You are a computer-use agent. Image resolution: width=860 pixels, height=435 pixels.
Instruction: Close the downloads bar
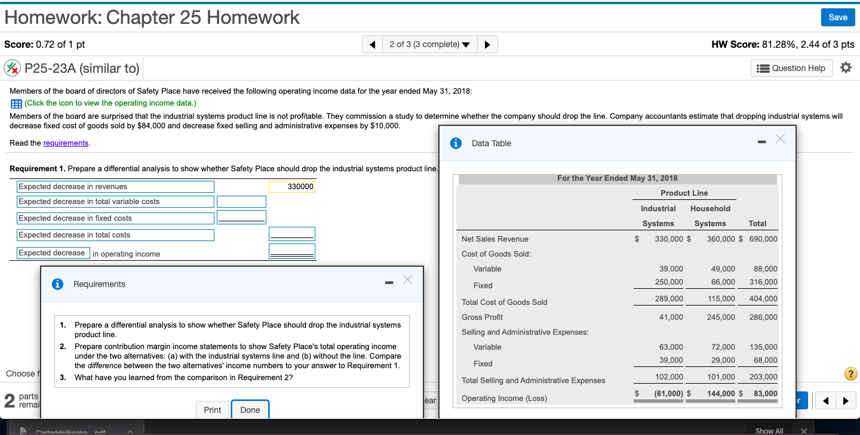coord(803,431)
